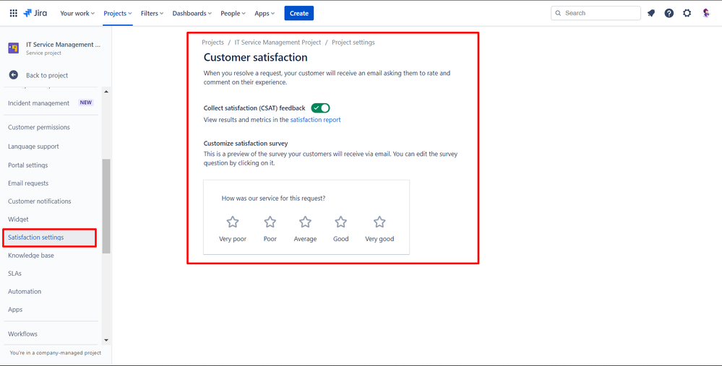Click the Projects breadcrumb link
The image size is (722, 366).
click(x=212, y=43)
